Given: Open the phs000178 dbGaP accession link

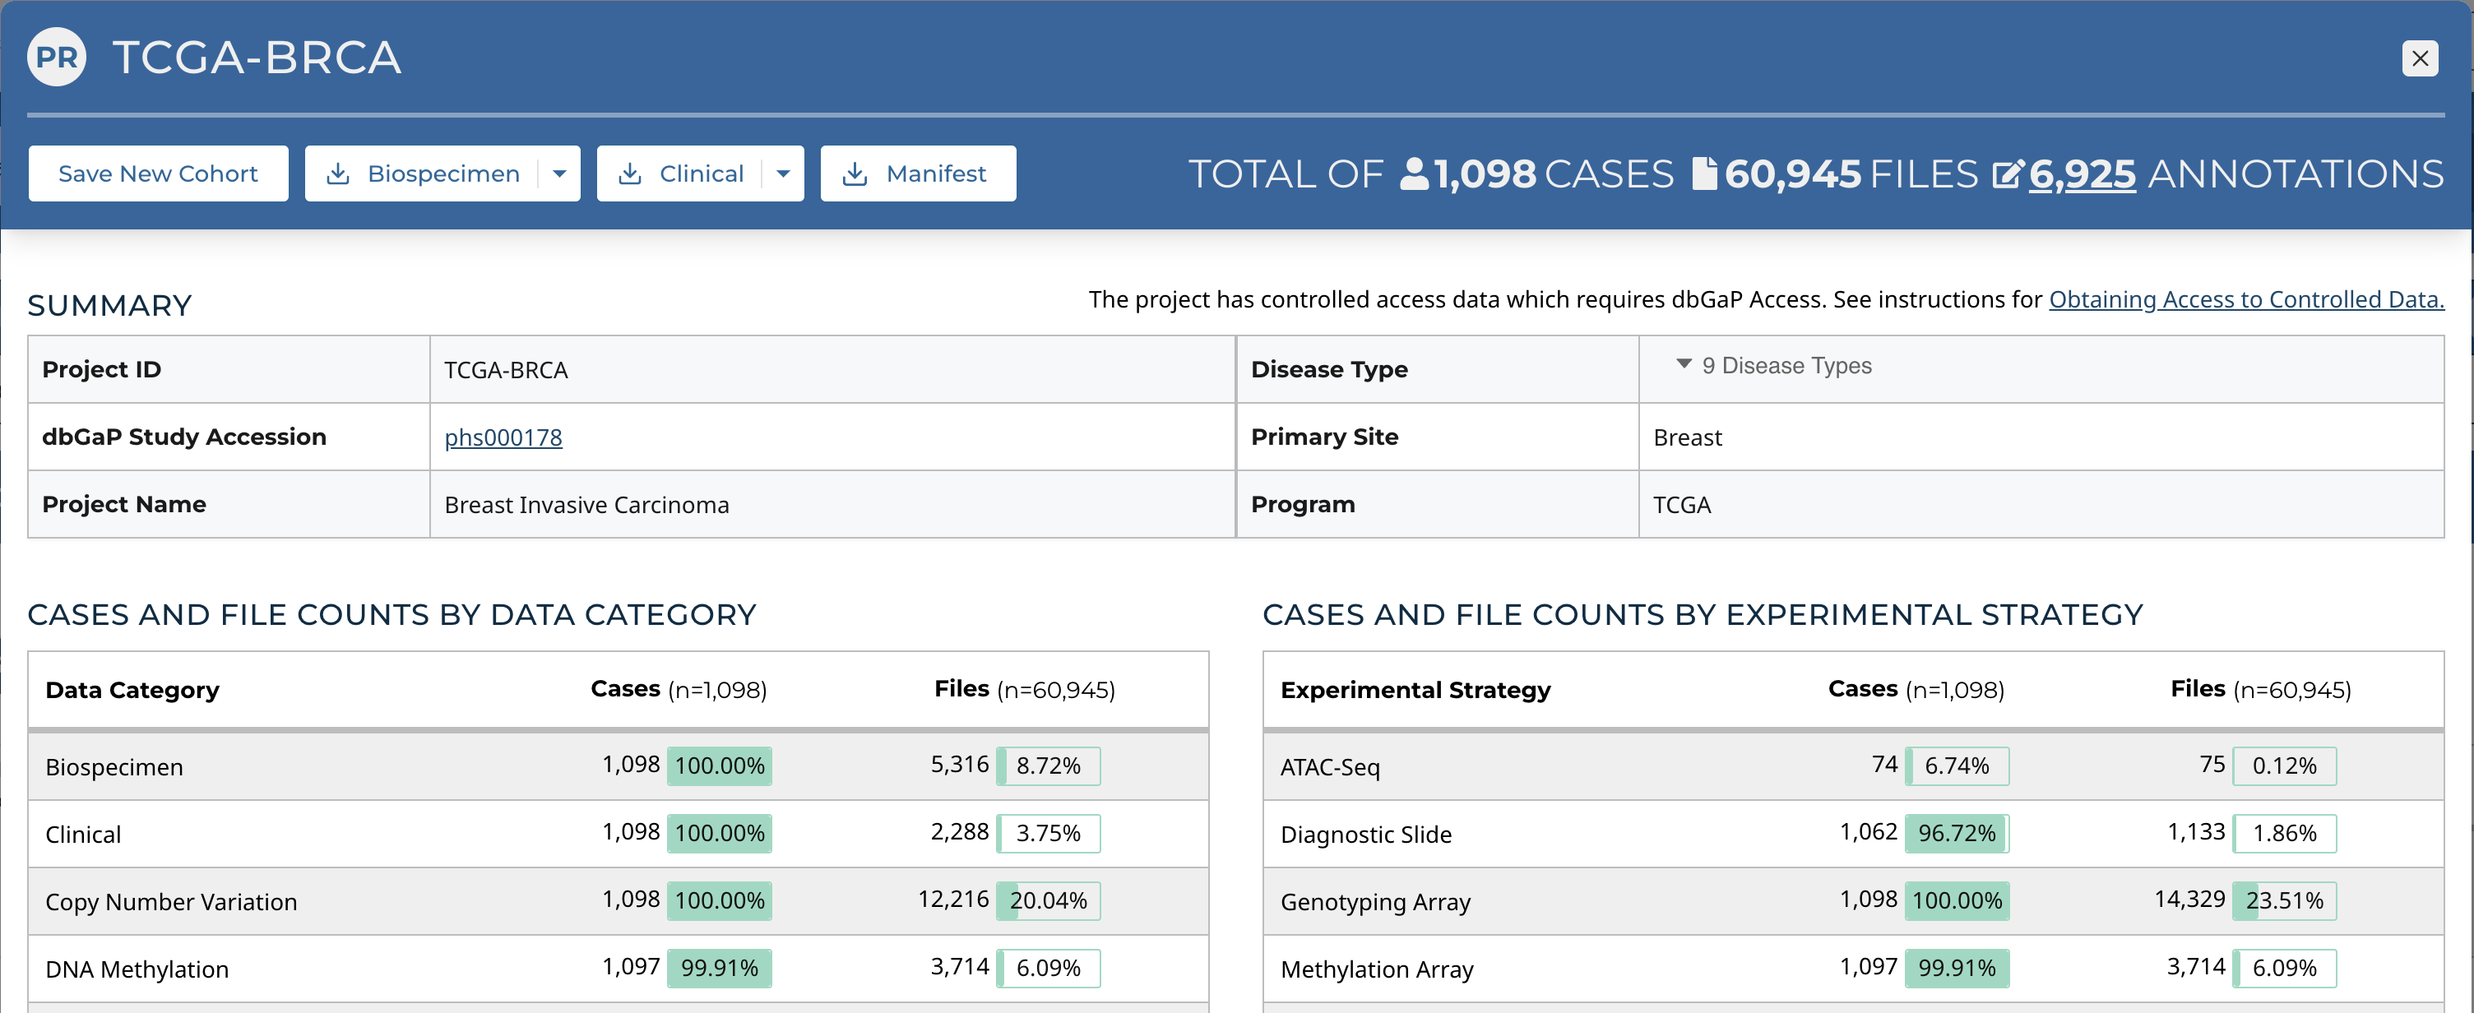Looking at the screenshot, I should click(x=503, y=438).
